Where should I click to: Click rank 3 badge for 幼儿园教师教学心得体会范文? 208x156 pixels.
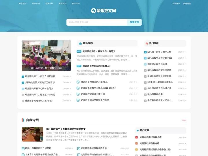(x=23, y=89)
